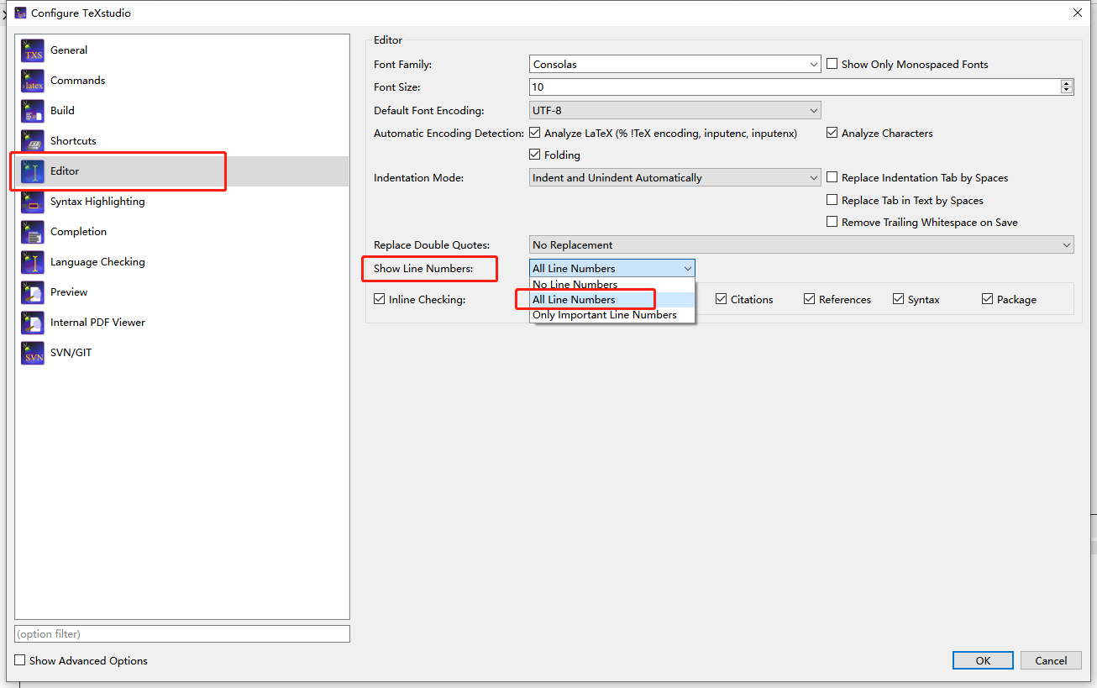Open the Indentation Mode dropdown
This screenshot has width=1097, height=688.
pyautogui.click(x=675, y=177)
